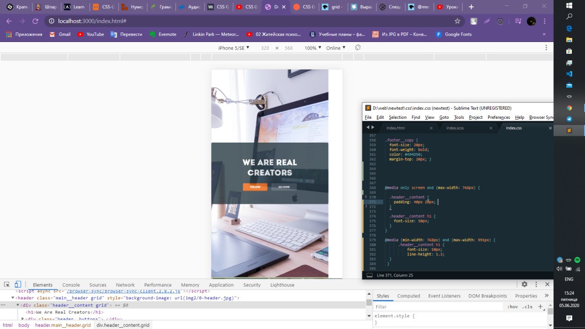585x329 pixels.
Task: Open Windows Start menu
Action: point(569,5)
